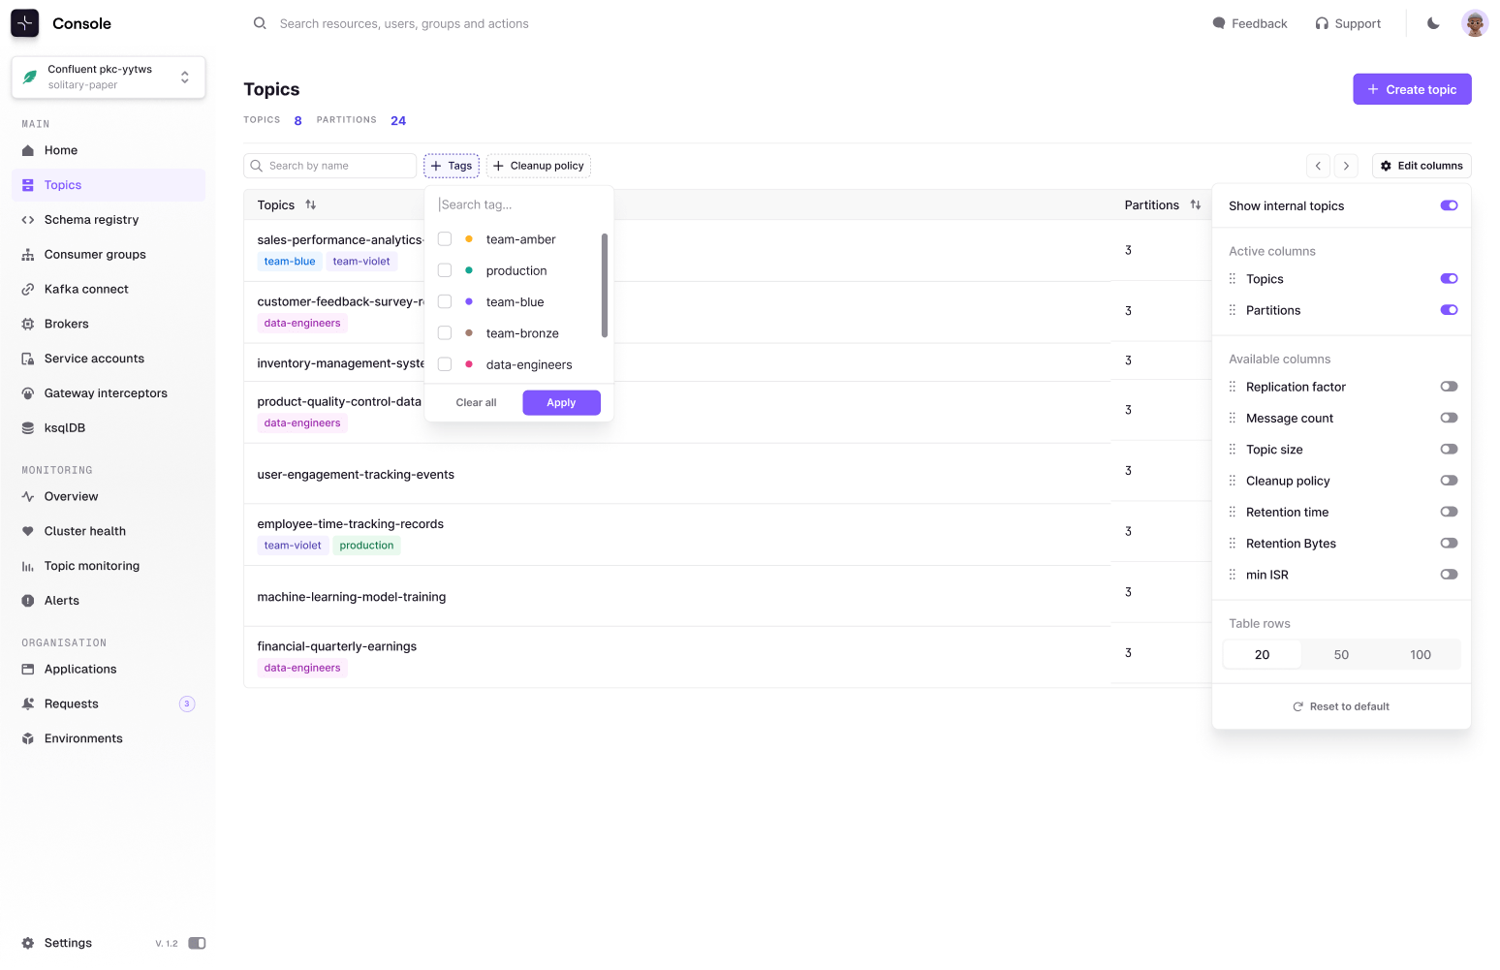
Task: Enable the Replication factor column toggle
Action: (1449, 387)
